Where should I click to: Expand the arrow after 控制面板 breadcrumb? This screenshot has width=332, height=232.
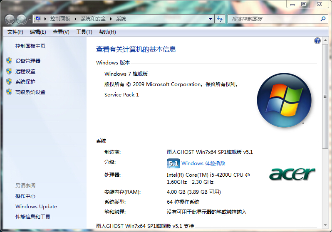[75, 19]
